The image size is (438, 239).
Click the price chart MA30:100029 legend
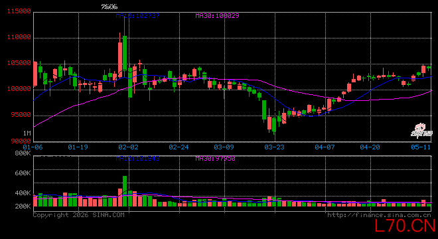click(217, 16)
